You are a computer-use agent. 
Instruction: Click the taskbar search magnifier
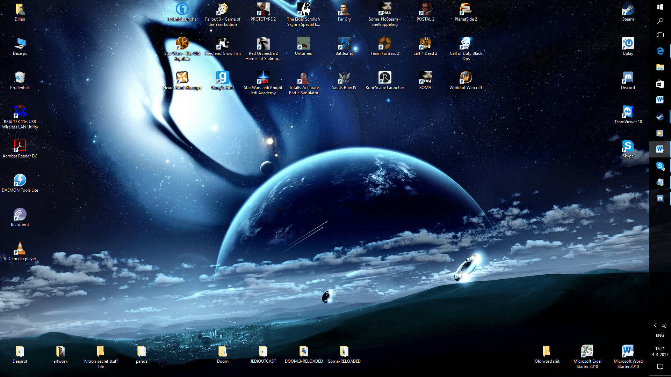[x=660, y=21]
